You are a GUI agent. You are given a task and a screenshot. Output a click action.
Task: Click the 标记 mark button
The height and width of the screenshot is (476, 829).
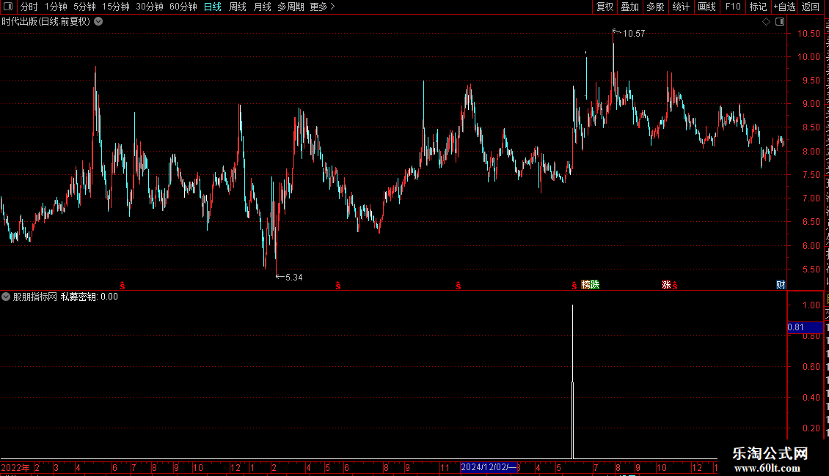[x=758, y=7]
